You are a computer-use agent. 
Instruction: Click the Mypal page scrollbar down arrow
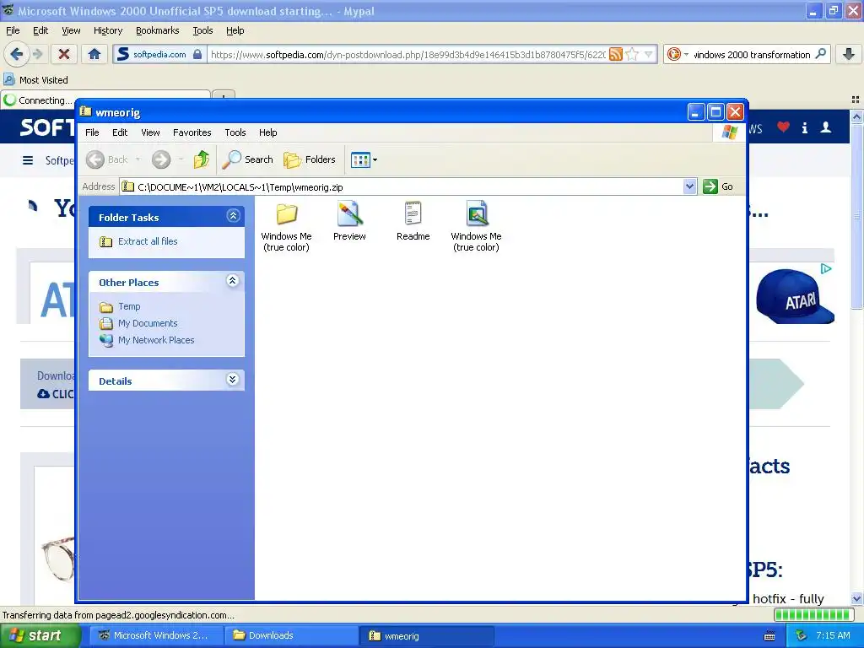[x=856, y=599]
